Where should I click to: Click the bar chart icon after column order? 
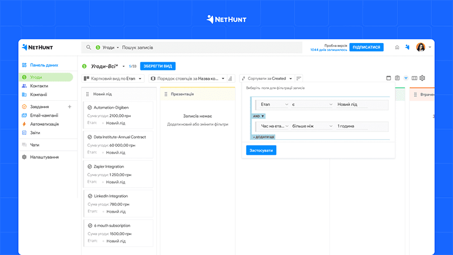tap(230, 78)
